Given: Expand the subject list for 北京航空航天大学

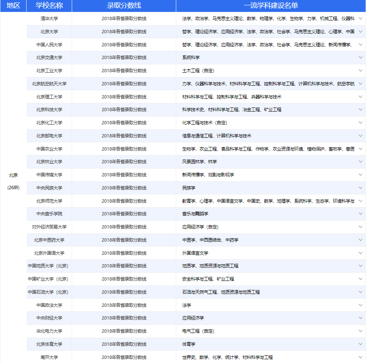Looking at the screenshot, I should [x=360, y=84].
